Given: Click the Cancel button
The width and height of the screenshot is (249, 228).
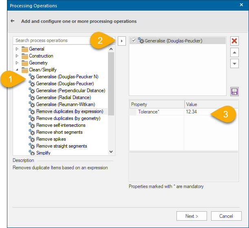Looking at the screenshot, I should tap(226, 216).
